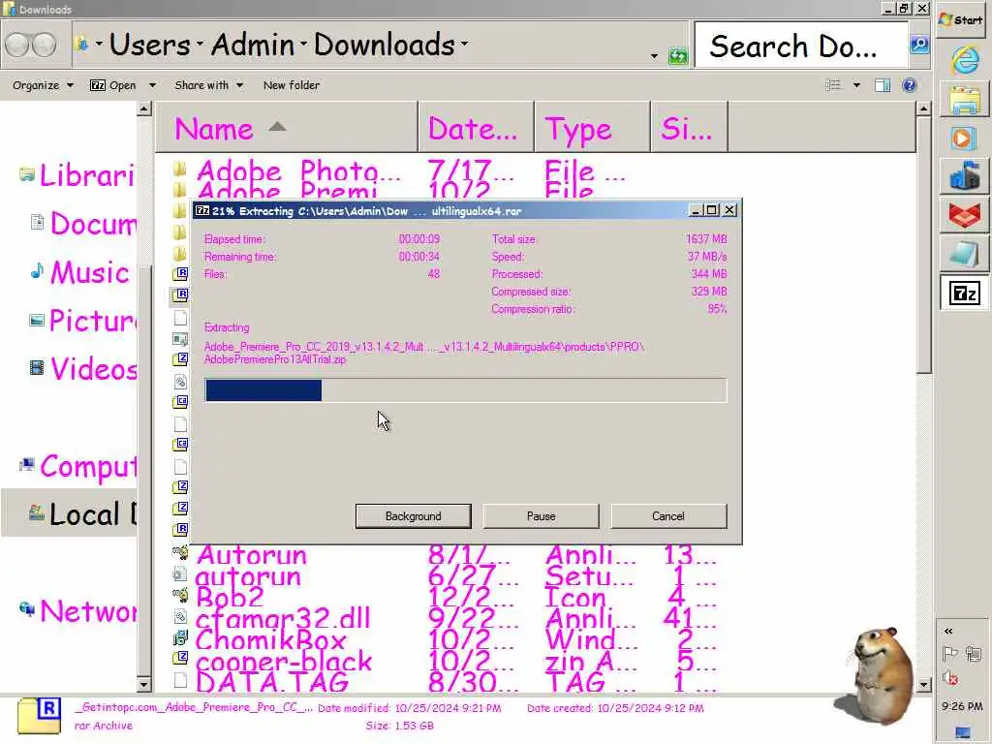Click the Users breadcrumb in the address bar
The image size is (992, 744).
149,45
